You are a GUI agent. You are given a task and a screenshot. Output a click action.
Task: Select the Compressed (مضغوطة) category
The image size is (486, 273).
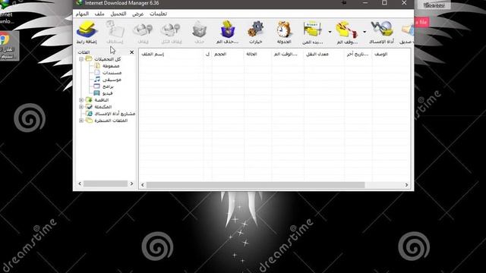pos(111,66)
